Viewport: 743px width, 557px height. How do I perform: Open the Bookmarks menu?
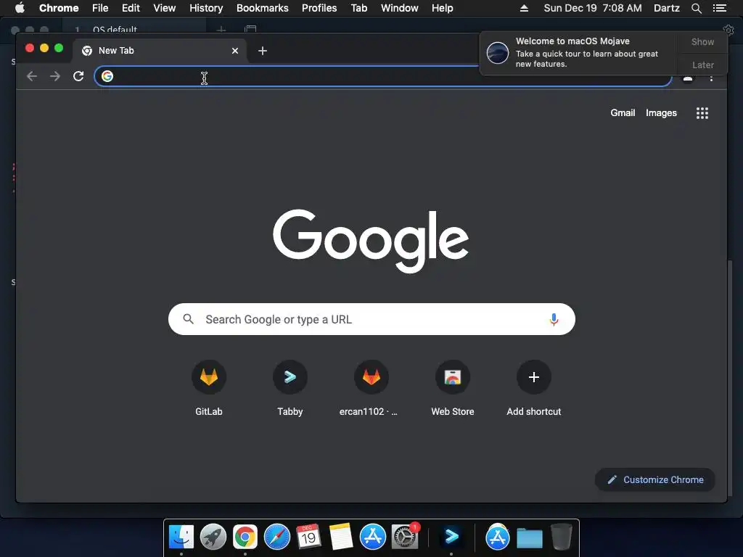tap(263, 8)
